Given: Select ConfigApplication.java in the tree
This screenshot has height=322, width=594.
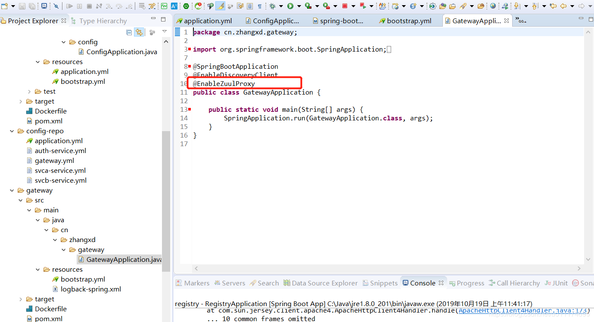Looking at the screenshot, I should point(118,52).
